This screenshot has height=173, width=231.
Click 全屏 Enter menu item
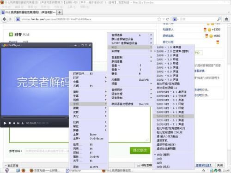[x=88, y=134]
